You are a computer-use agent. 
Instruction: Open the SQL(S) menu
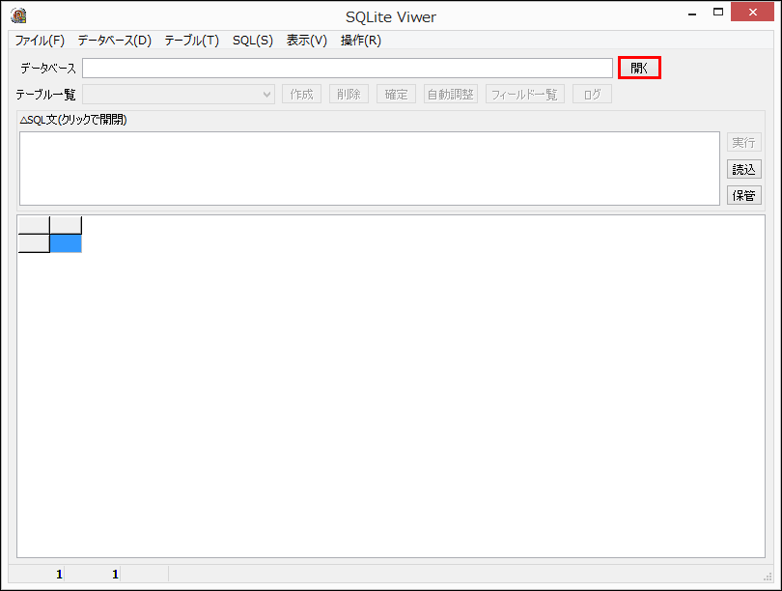253,41
